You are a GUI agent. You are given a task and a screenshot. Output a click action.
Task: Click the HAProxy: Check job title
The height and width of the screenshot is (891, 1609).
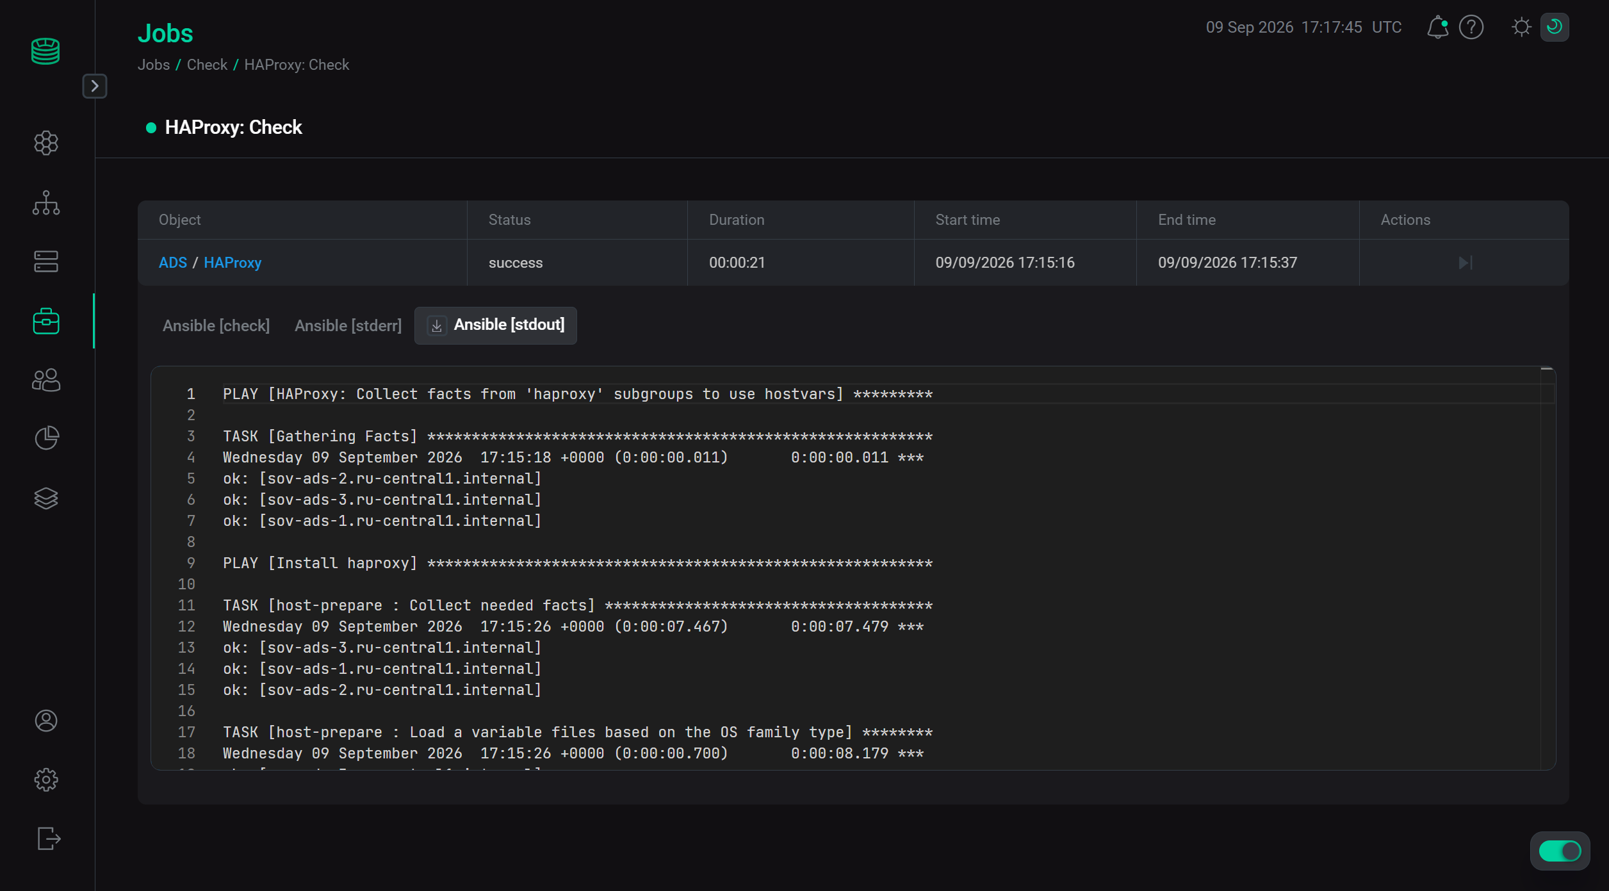(233, 127)
